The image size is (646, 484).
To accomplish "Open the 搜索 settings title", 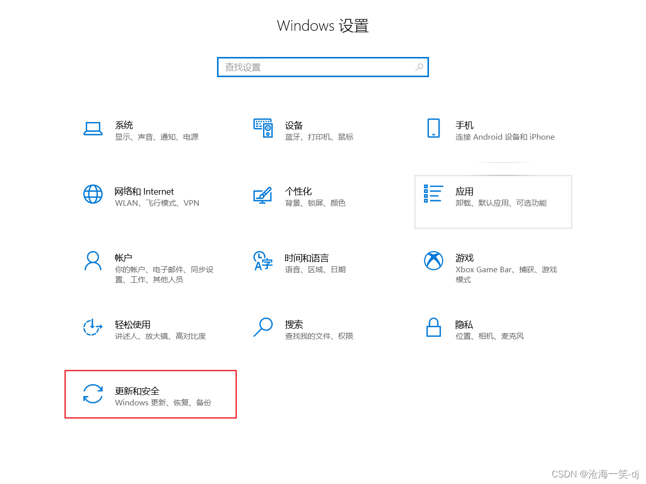I will click(x=294, y=325).
